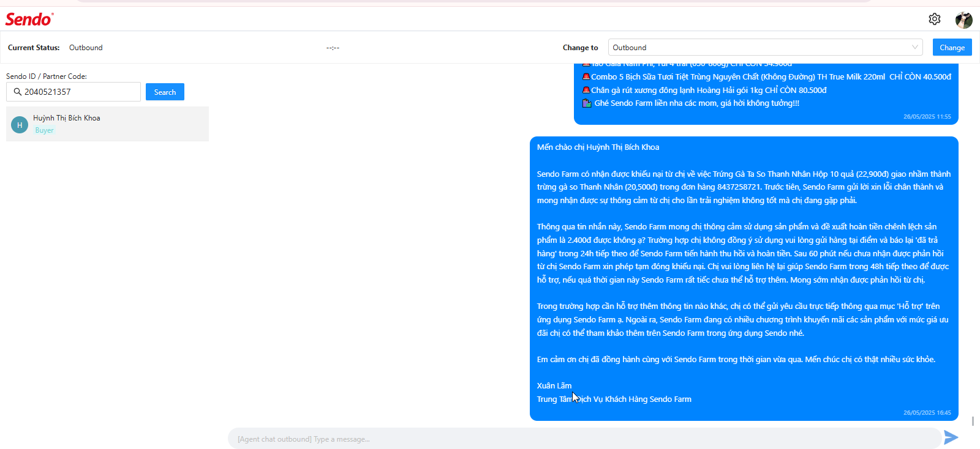Click the Ghé Sendo Farm liền line
Image resolution: width=980 pixels, height=449 pixels.
click(x=691, y=103)
